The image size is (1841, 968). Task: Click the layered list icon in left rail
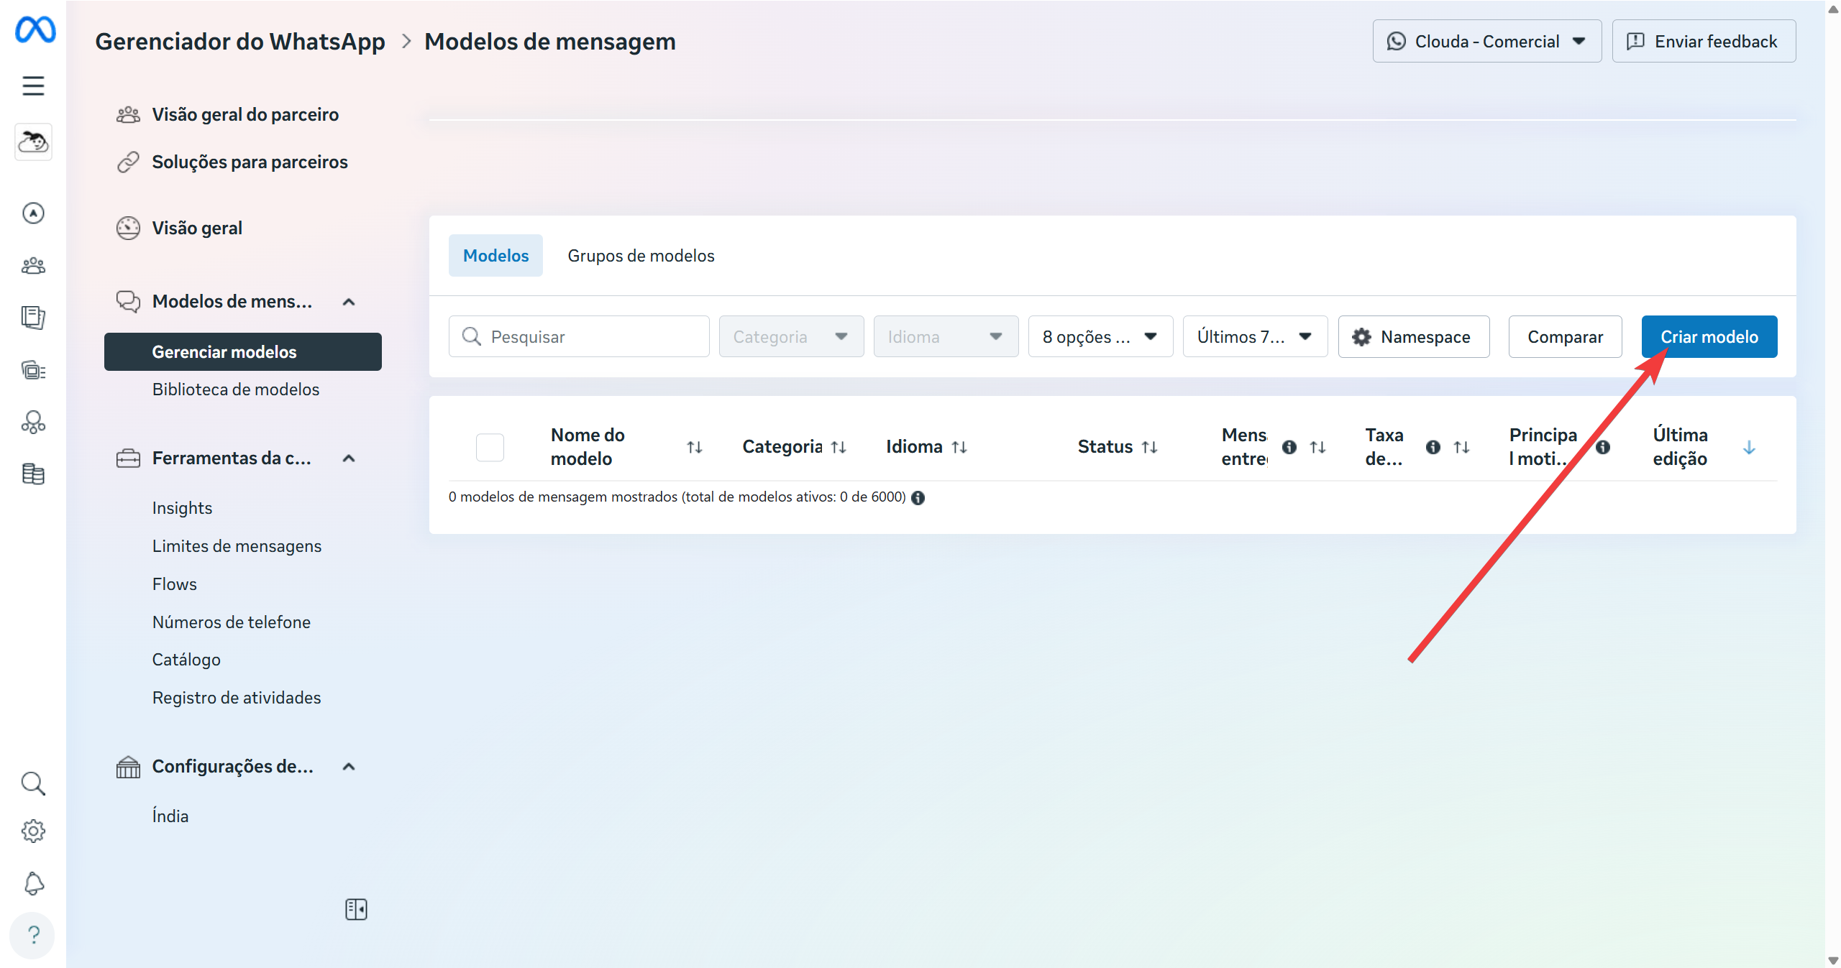[x=33, y=370]
